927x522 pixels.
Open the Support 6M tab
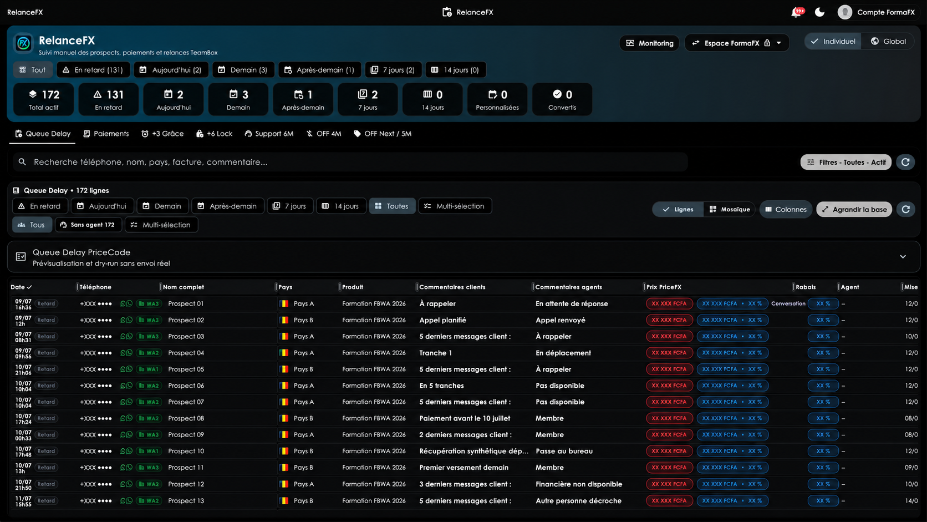269,134
